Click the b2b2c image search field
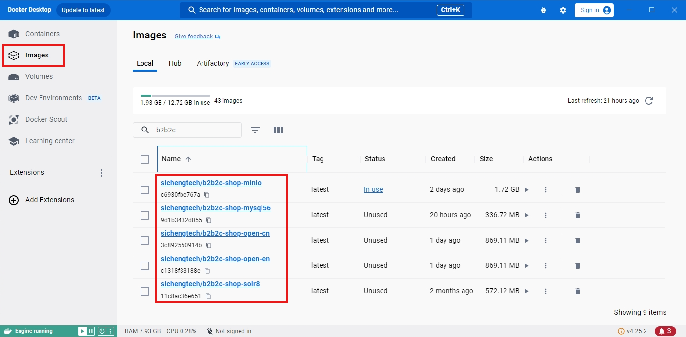The height and width of the screenshot is (337, 686). click(x=187, y=130)
